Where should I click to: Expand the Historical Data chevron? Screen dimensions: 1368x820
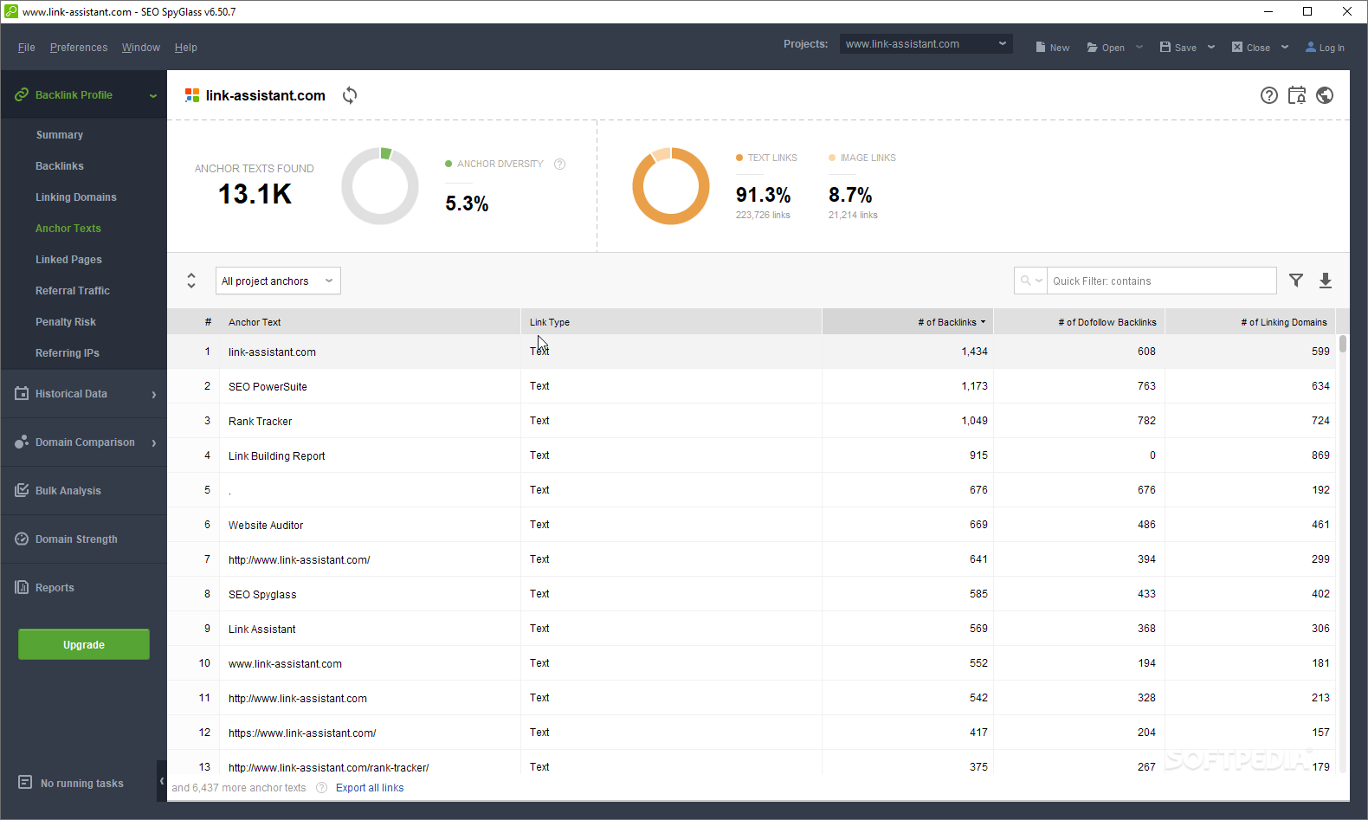point(154,394)
